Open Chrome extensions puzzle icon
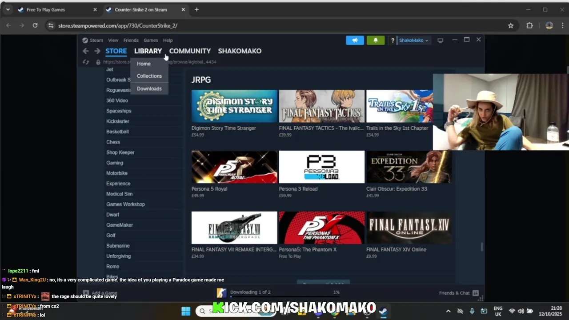 point(529,25)
